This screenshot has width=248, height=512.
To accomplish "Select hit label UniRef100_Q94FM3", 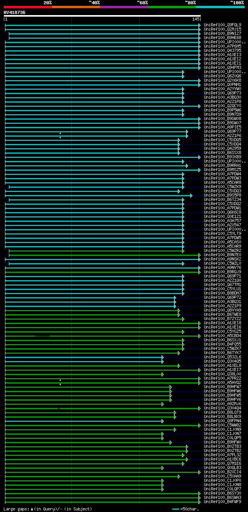I will [222, 67].
